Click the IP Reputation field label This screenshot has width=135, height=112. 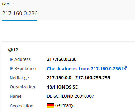tap(23, 68)
